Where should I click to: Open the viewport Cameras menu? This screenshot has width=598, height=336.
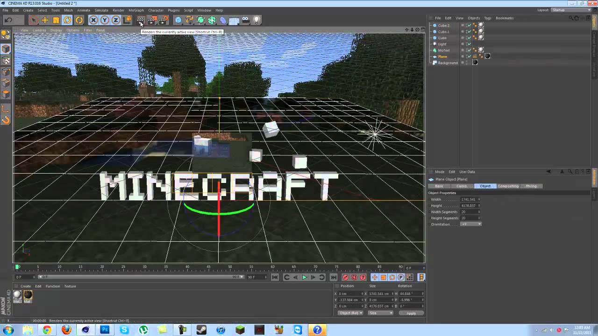point(39,30)
